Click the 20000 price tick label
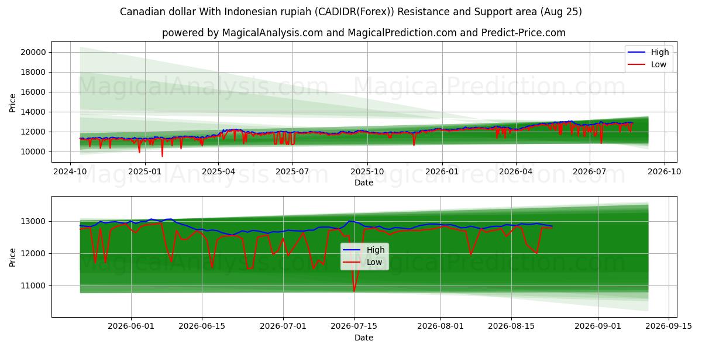The width and height of the screenshot is (702, 351). [35, 52]
